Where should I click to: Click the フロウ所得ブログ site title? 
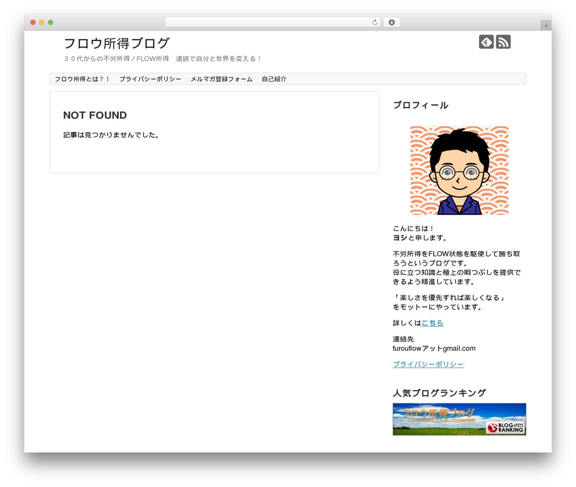[117, 43]
